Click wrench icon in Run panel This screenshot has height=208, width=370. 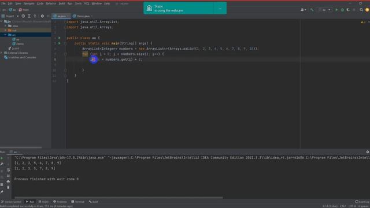2,164
